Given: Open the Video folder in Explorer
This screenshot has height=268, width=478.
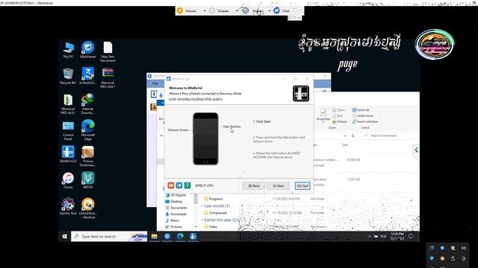Looking at the screenshot, I should (211, 227).
